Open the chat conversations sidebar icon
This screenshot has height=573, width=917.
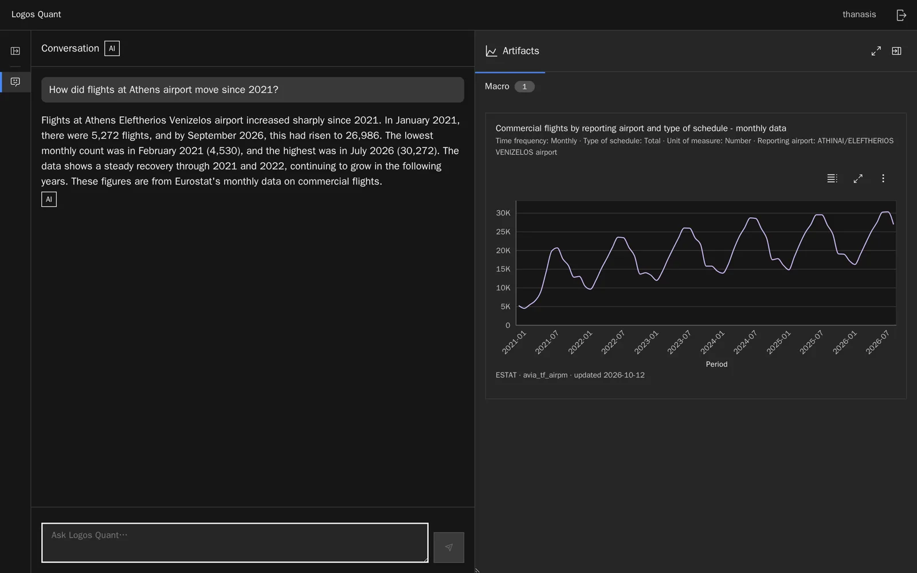(x=15, y=82)
